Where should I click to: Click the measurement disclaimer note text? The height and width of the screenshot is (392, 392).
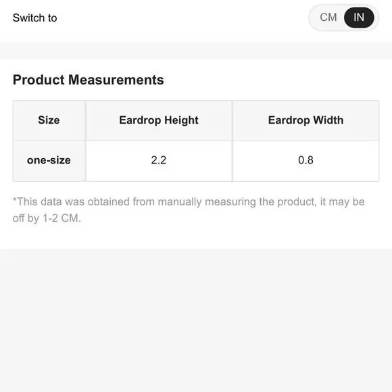(x=189, y=210)
